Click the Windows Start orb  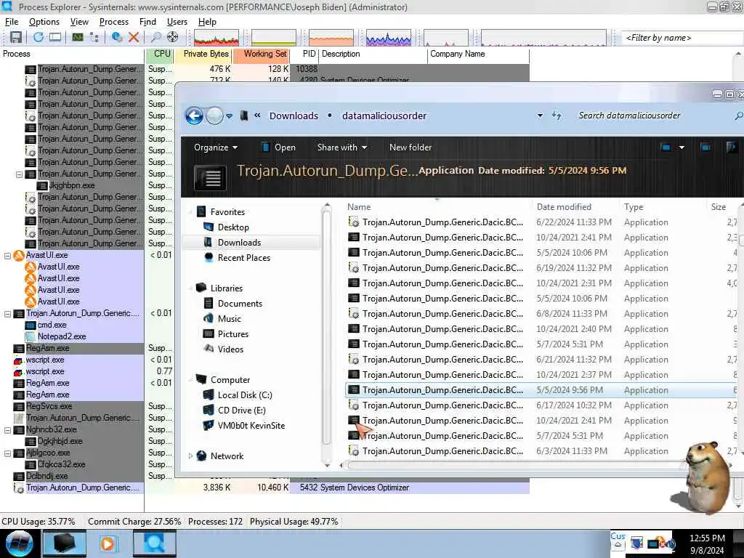point(19,543)
